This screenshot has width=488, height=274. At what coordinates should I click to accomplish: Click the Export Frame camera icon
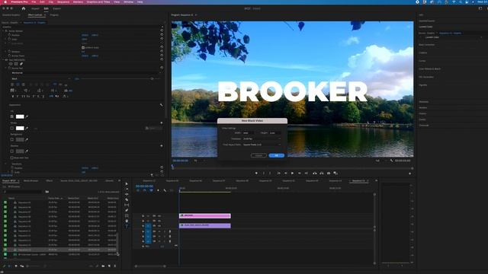point(329,174)
